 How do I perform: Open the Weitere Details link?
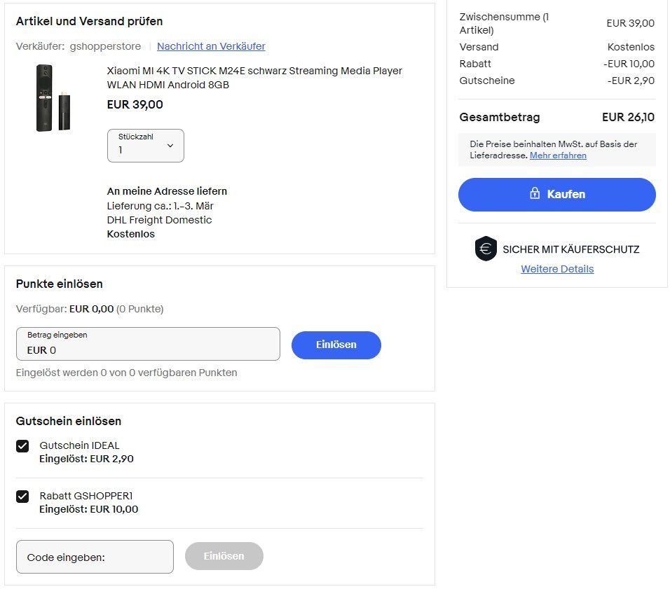pos(557,269)
